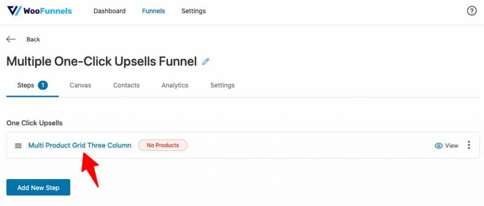
Task: Open the funnel Settings tab
Action: tap(222, 86)
